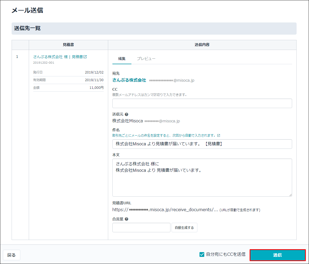Screen dimensions: 309x264
Task: Click the 有効期限 value 2019/11/30
Action: 94,80
